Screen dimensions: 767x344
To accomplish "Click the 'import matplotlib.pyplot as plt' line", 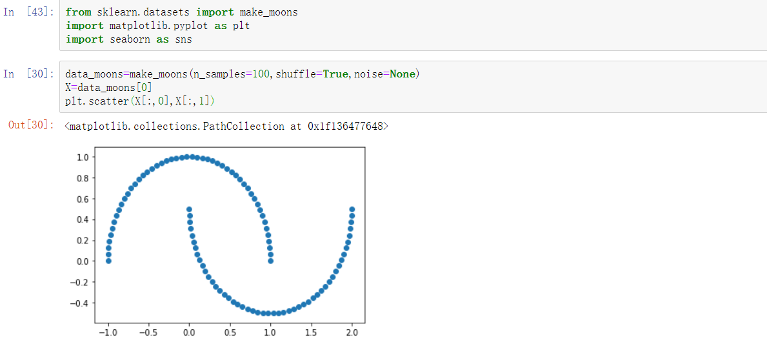I will 157,26.
